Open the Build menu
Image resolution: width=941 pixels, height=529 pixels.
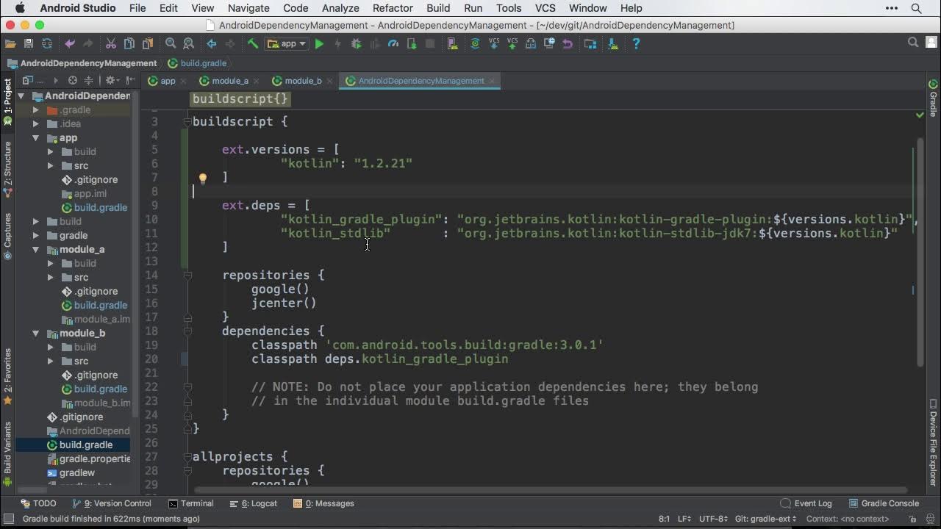click(438, 8)
